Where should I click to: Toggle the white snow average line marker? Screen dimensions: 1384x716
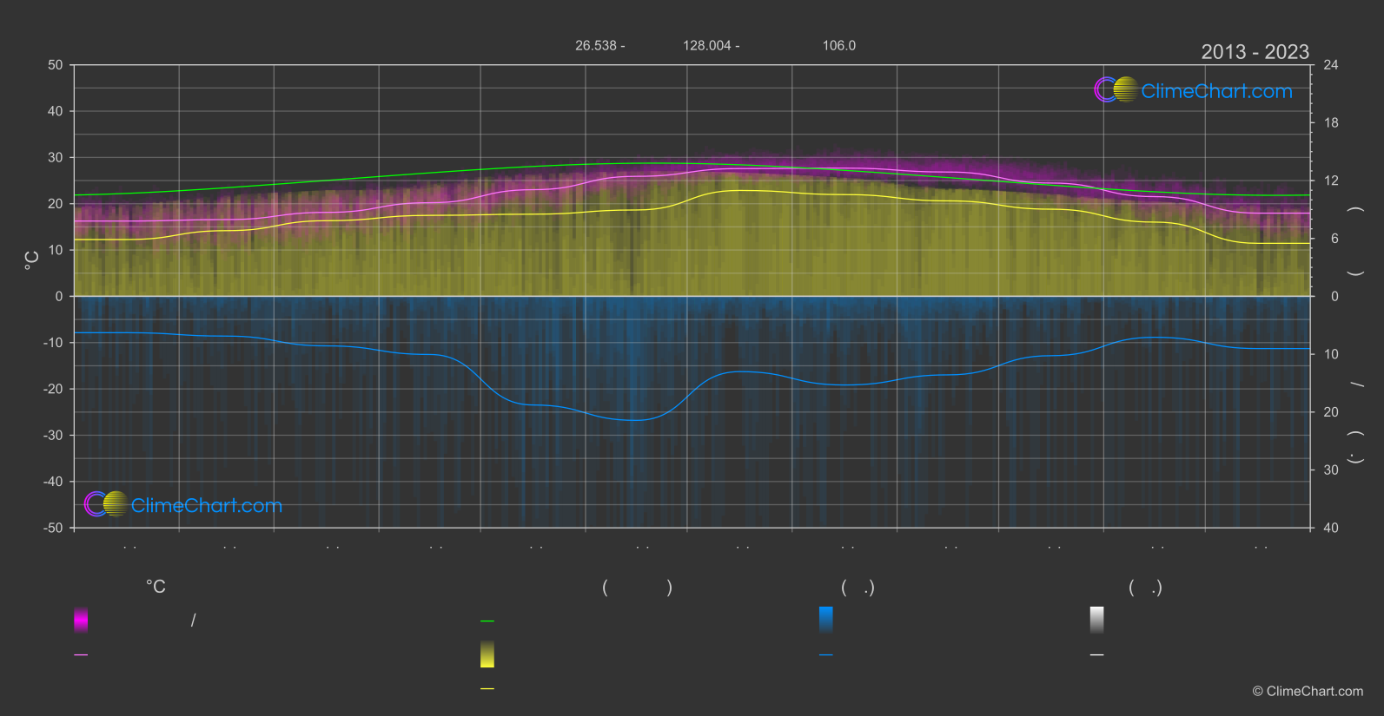1097,655
